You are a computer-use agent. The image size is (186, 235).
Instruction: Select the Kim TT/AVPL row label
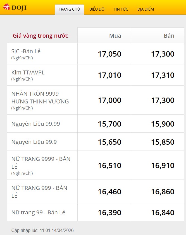(x=28, y=73)
